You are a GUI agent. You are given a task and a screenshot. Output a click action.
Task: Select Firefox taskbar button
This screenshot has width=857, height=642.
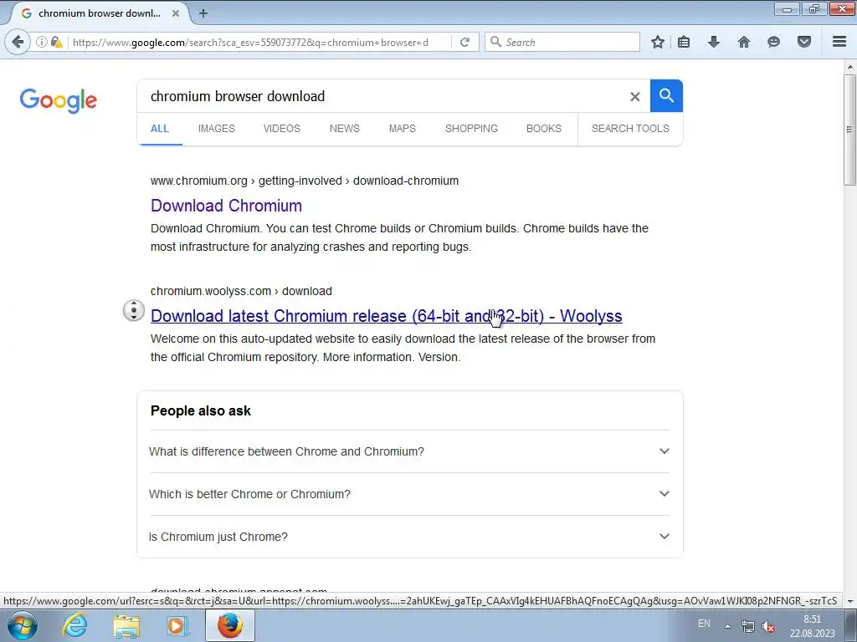click(x=229, y=625)
